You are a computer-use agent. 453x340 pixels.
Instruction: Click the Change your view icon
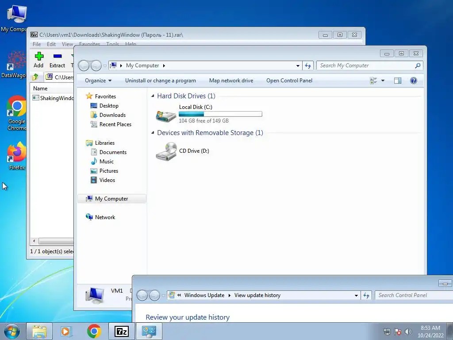point(373,81)
